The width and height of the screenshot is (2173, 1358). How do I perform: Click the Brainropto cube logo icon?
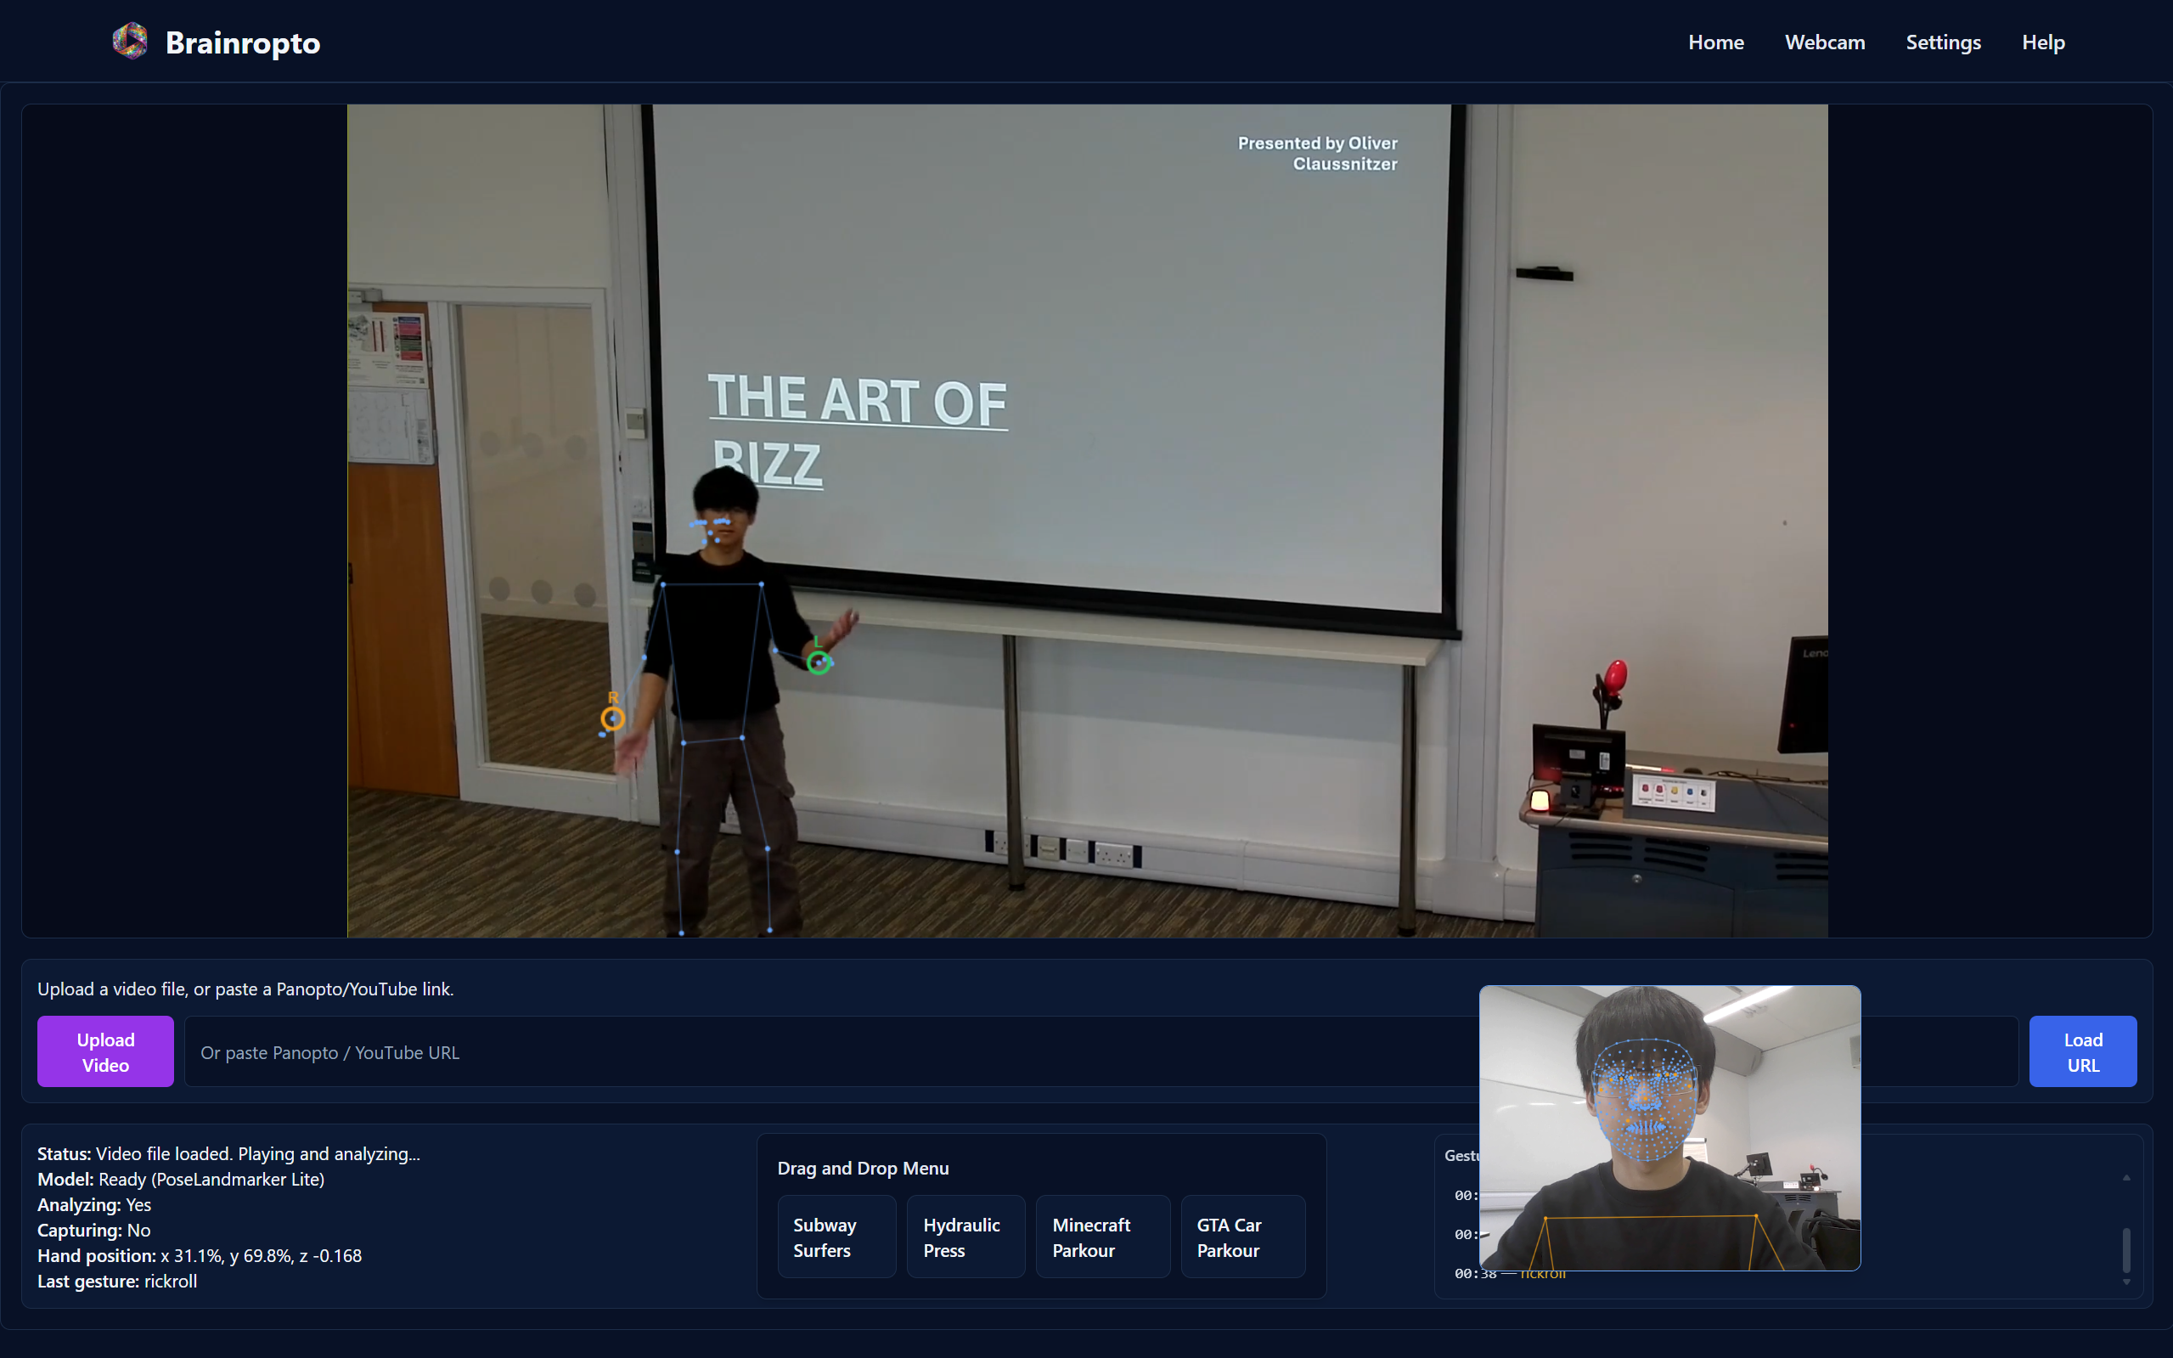click(x=130, y=42)
